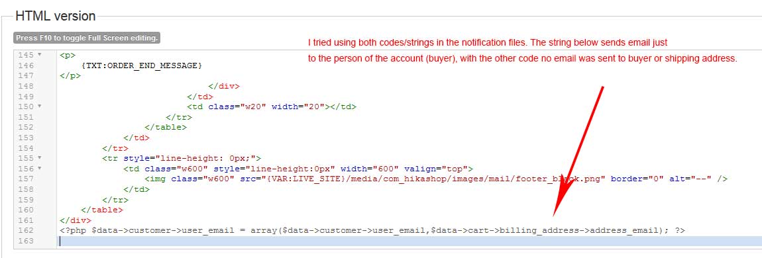762x258 pixels.
Task: Fold the tr block at line 155
Action: coord(40,158)
